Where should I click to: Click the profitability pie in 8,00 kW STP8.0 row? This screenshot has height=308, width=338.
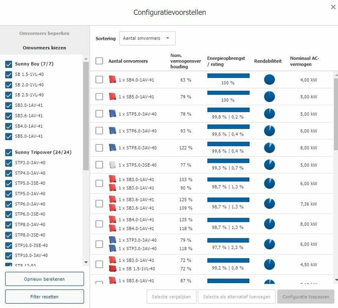pos(269,148)
